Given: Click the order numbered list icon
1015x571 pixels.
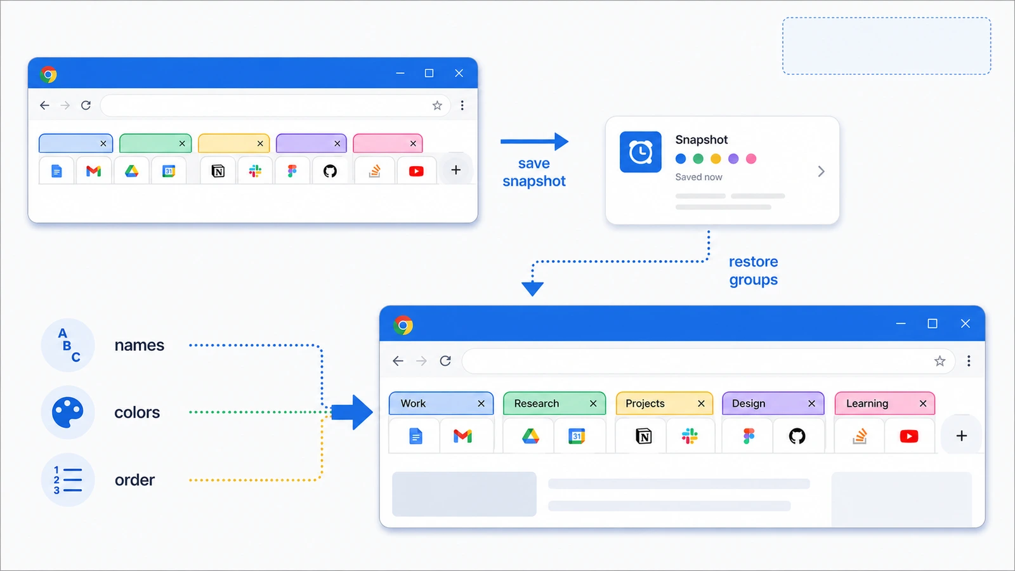Looking at the screenshot, I should pos(68,480).
